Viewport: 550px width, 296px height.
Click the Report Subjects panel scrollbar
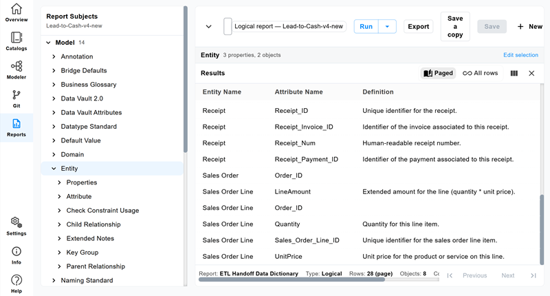pyautogui.click(x=186, y=79)
